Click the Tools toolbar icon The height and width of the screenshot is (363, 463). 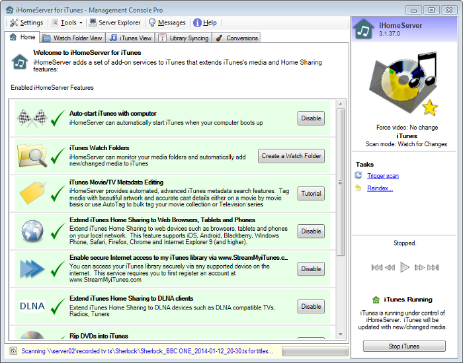(x=55, y=22)
